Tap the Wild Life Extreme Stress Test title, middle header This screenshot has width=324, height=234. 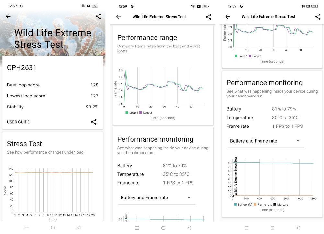tap(159, 17)
